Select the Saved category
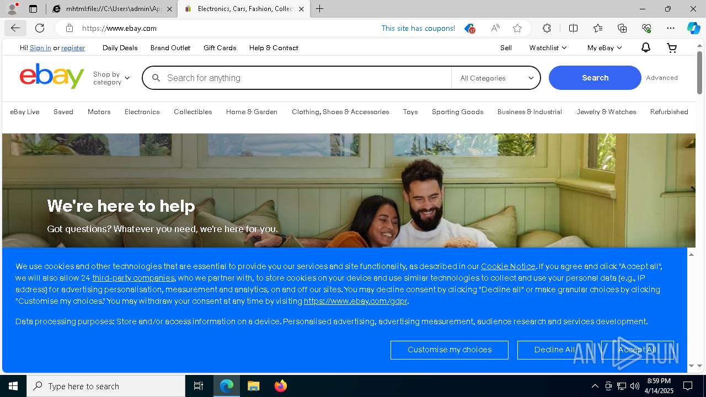Viewport: 706px width, 397px height. click(x=63, y=112)
